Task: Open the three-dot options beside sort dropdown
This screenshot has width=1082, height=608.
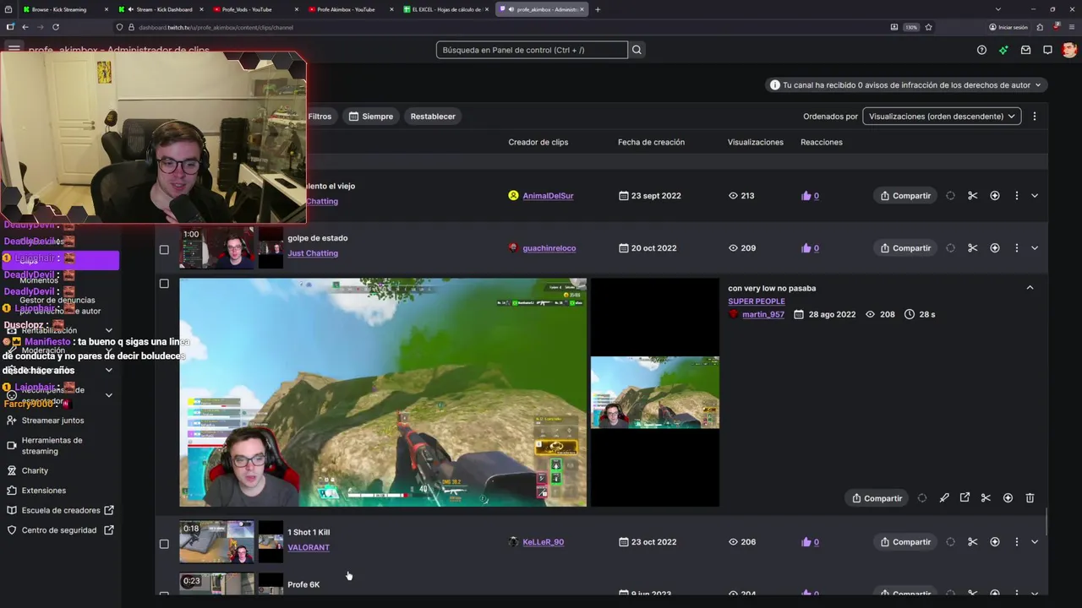Action: pos(1034,117)
